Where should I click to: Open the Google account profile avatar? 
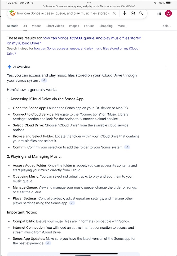click(168, 13)
